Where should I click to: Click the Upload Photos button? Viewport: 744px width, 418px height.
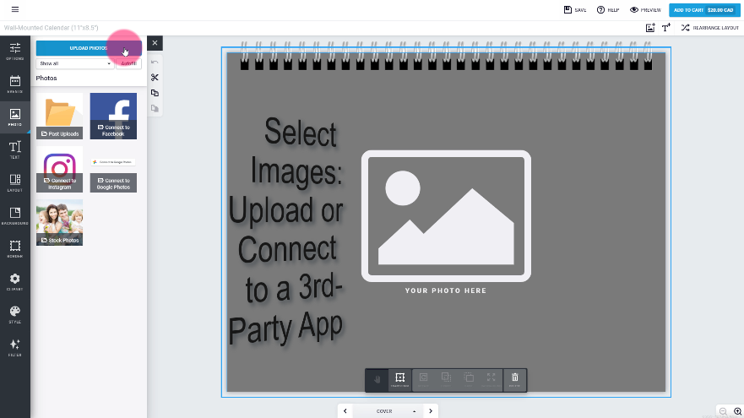(x=89, y=48)
